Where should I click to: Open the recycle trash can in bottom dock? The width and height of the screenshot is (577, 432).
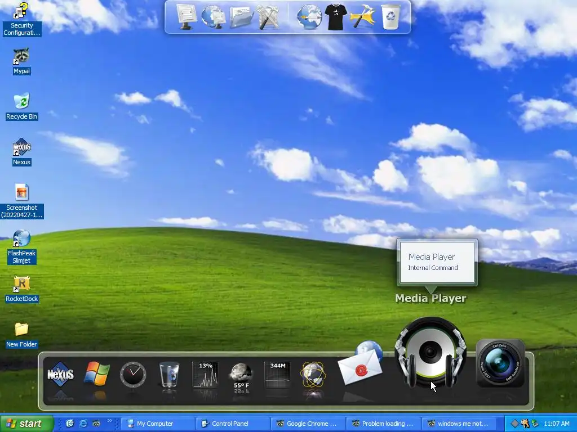pyautogui.click(x=169, y=374)
